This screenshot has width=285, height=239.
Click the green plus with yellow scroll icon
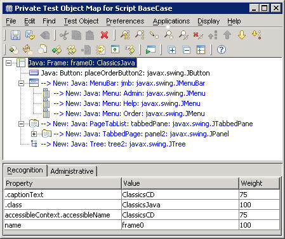point(56,50)
